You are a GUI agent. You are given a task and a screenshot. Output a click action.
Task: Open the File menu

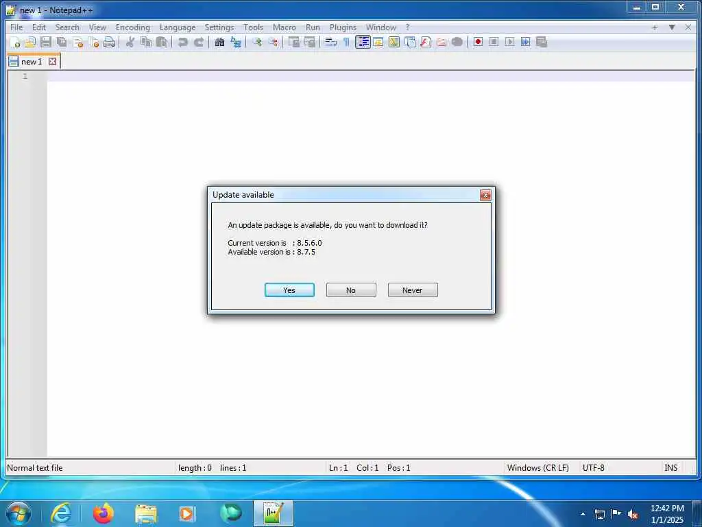tap(16, 27)
